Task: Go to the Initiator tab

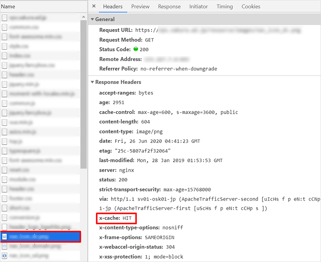Action: coord(199,6)
